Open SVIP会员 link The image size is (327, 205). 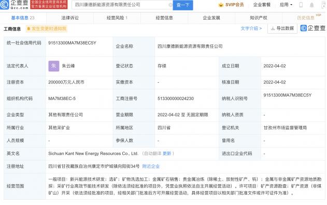234,5
